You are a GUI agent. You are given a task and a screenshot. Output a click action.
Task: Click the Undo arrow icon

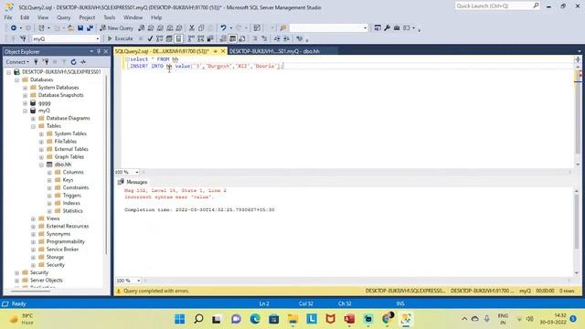click(223, 28)
